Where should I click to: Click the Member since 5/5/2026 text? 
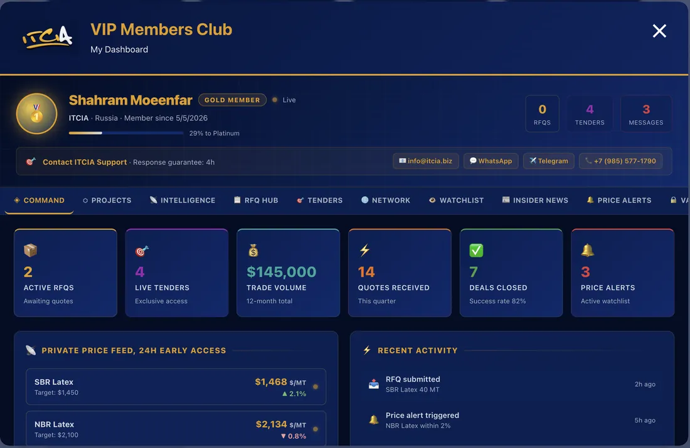(x=166, y=118)
